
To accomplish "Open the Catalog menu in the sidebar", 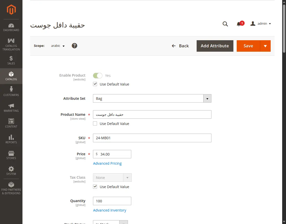I will pyautogui.click(x=11, y=76).
